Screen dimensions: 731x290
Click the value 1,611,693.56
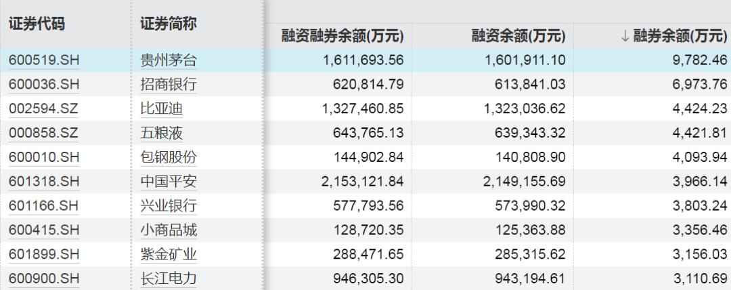coord(363,60)
